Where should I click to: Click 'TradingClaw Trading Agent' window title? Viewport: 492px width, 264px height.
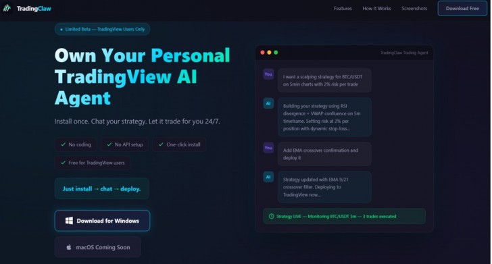click(x=404, y=53)
